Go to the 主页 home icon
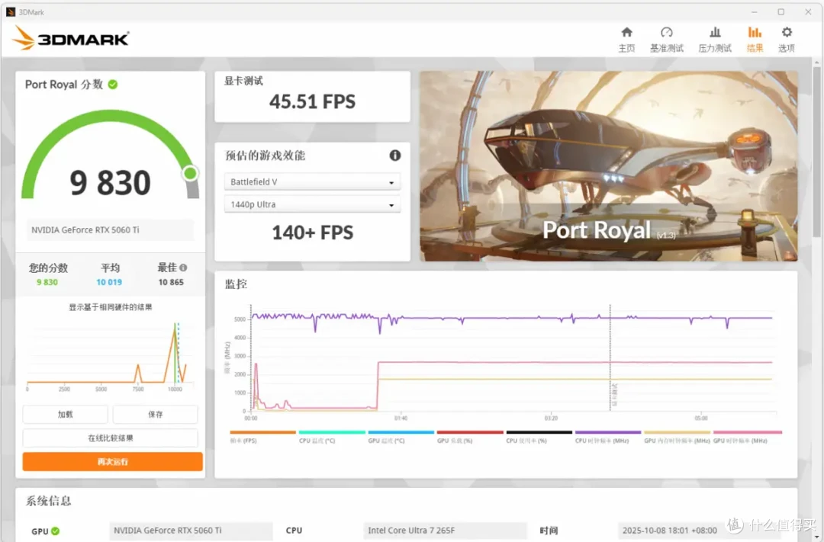The image size is (824, 542). [626, 33]
